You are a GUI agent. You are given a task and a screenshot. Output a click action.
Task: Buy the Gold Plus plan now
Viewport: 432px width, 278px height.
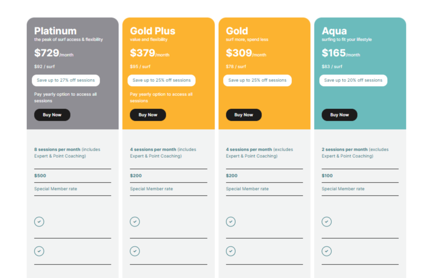tap(148, 115)
